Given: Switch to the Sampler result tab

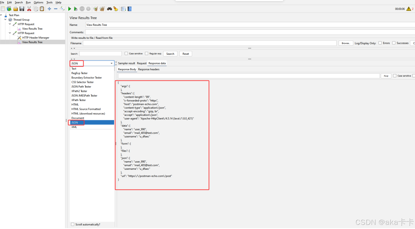Looking at the screenshot, I should click(127, 63).
